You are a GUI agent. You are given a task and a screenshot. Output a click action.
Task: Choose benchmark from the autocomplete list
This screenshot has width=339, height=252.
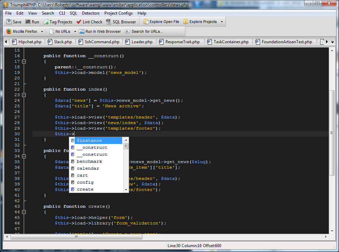96,161
